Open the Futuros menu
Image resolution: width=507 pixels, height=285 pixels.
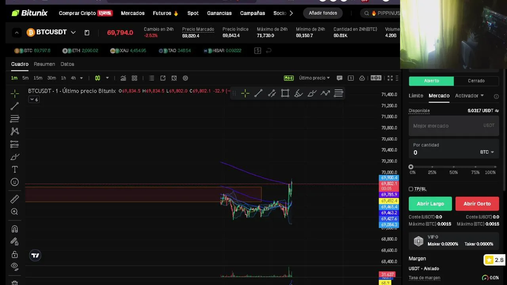click(x=165, y=13)
